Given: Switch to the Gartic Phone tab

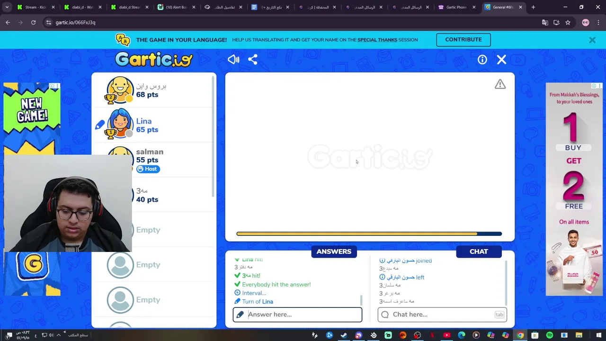Looking at the screenshot, I should (457, 7).
